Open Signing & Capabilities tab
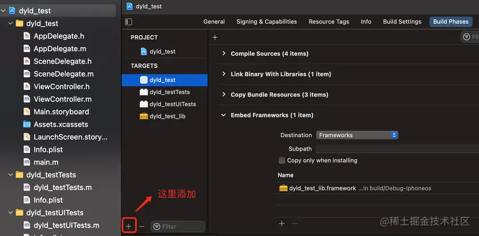This screenshot has height=236, width=479. coord(266,22)
